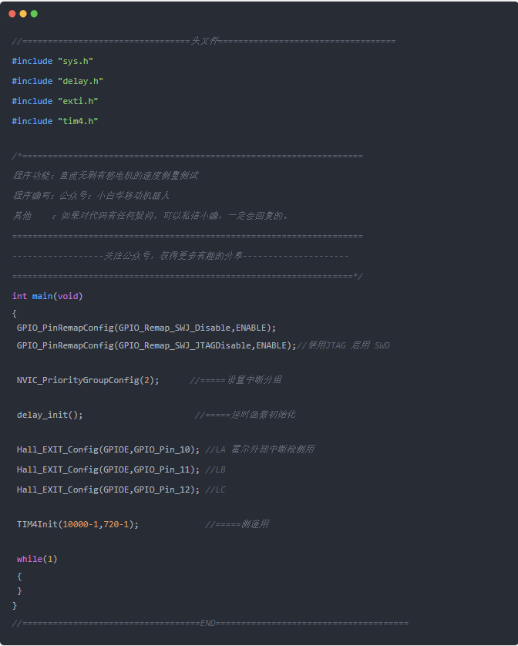Viewport: 518px width, 646px height.
Task: Click the TIM4Init(10000-1,720-1); line
Action: (x=78, y=524)
